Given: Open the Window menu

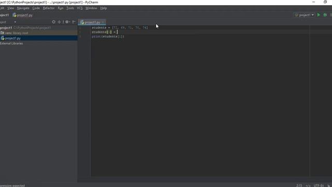Looking at the screenshot, I should [x=91, y=8].
